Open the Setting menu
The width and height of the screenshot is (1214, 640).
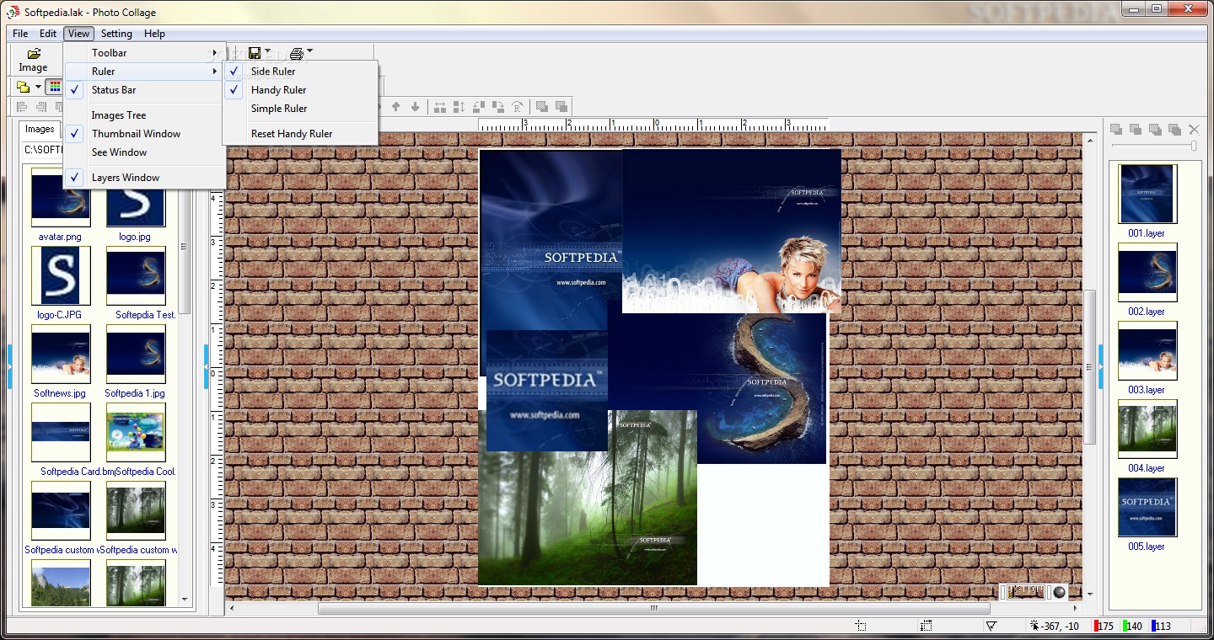click(x=116, y=34)
